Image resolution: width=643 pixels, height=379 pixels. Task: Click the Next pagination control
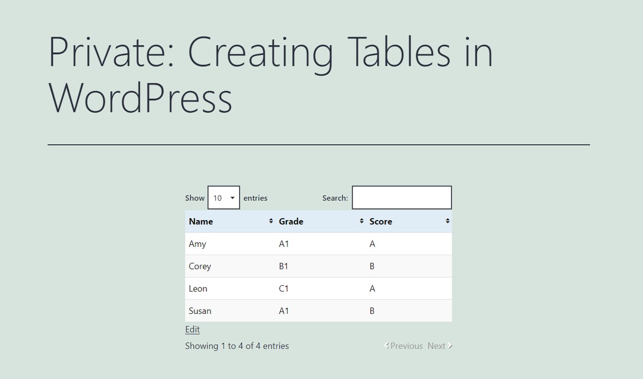point(437,345)
